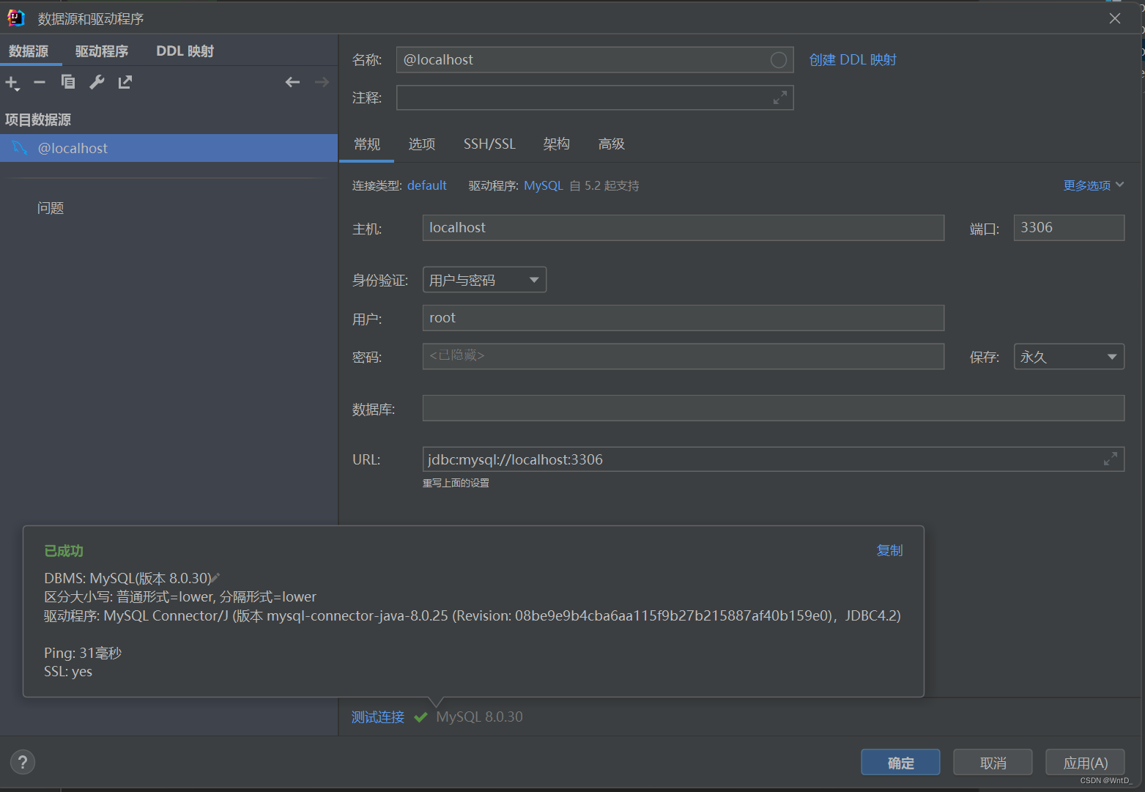Click the 已成功 status text
Image resolution: width=1145 pixels, height=792 pixels.
(x=64, y=551)
